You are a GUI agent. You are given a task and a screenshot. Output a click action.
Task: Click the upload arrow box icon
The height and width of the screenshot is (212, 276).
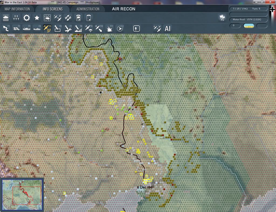point(136,29)
